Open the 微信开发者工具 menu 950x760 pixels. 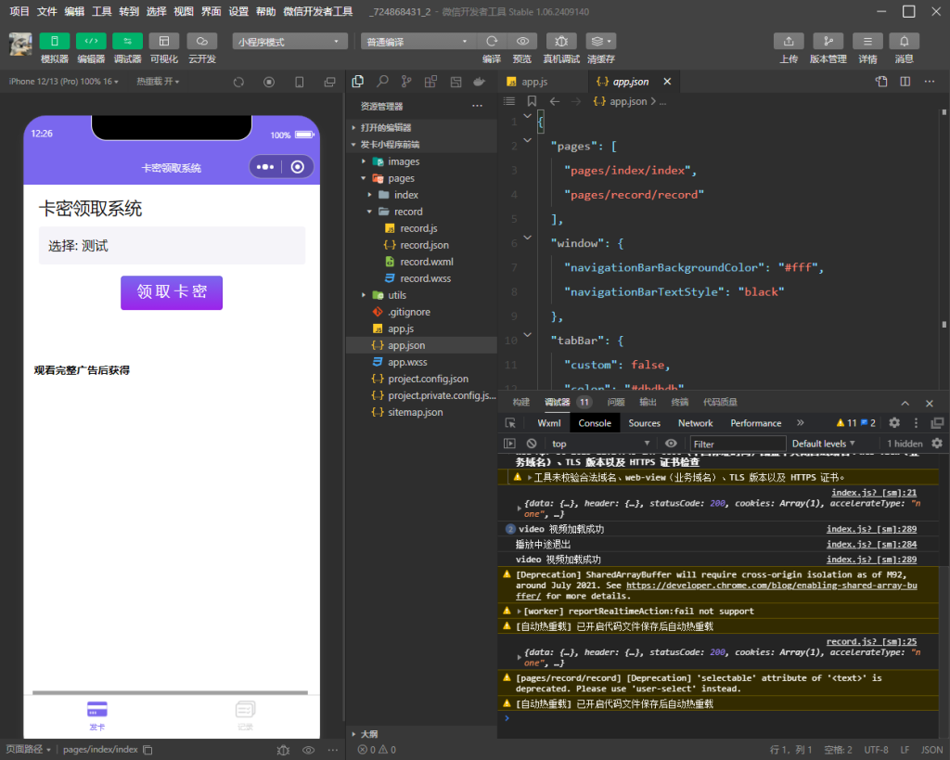coord(317,11)
